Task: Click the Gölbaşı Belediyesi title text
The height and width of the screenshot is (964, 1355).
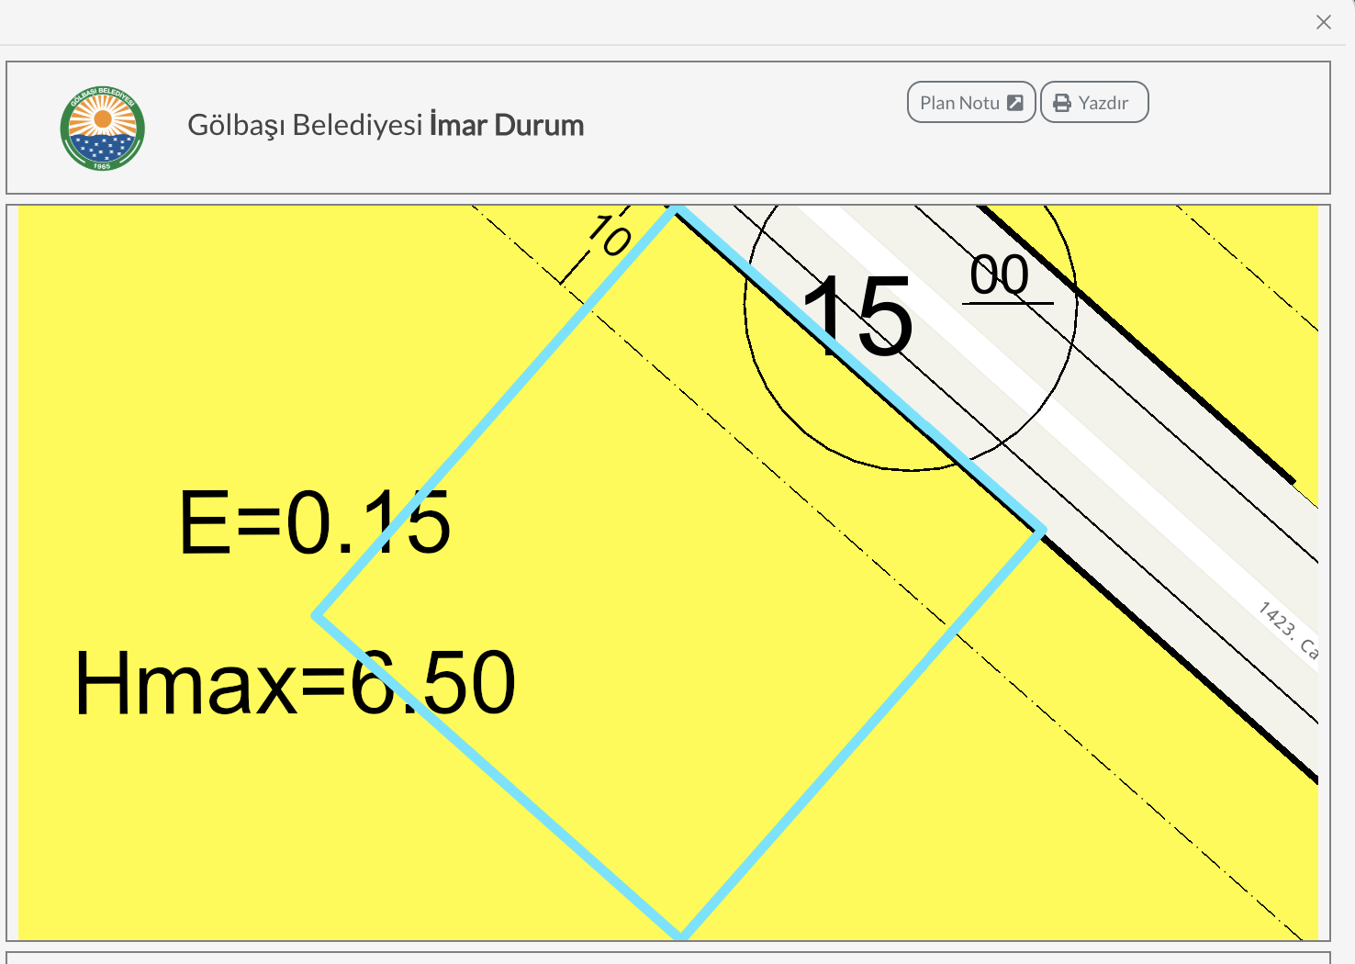Action: tap(305, 125)
